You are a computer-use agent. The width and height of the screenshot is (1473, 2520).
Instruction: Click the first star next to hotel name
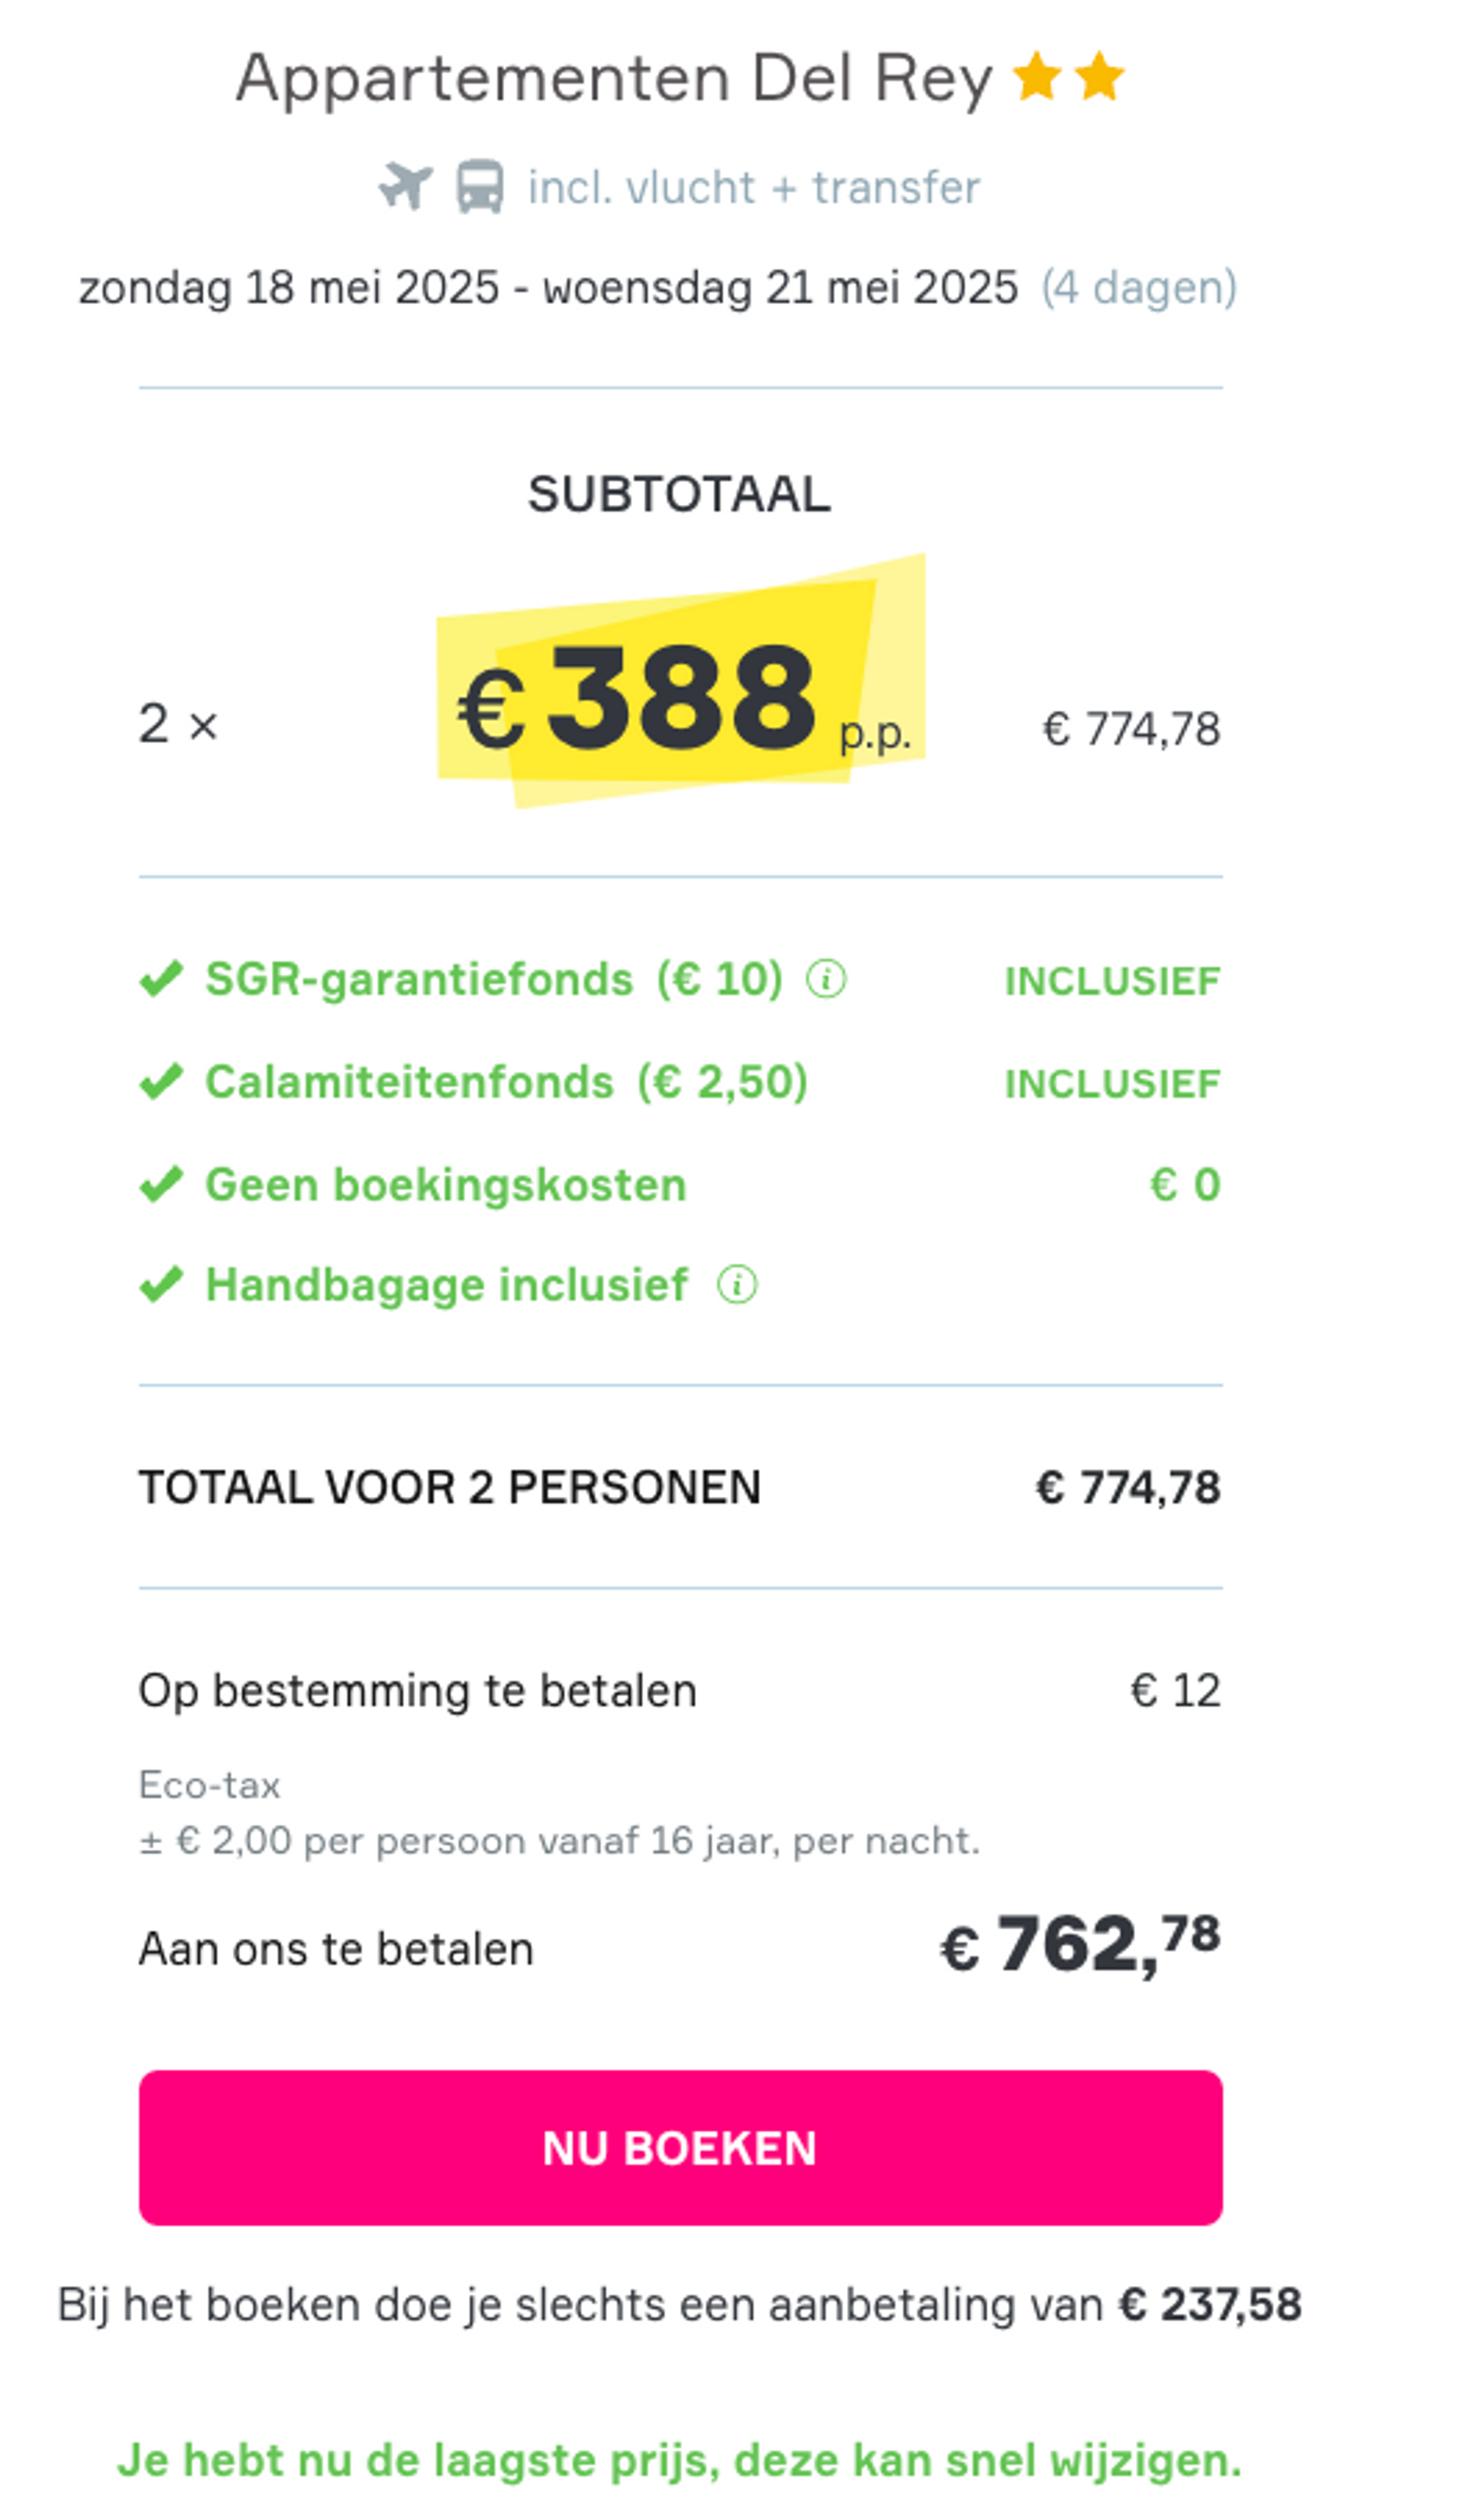(x=1036, y=75)
